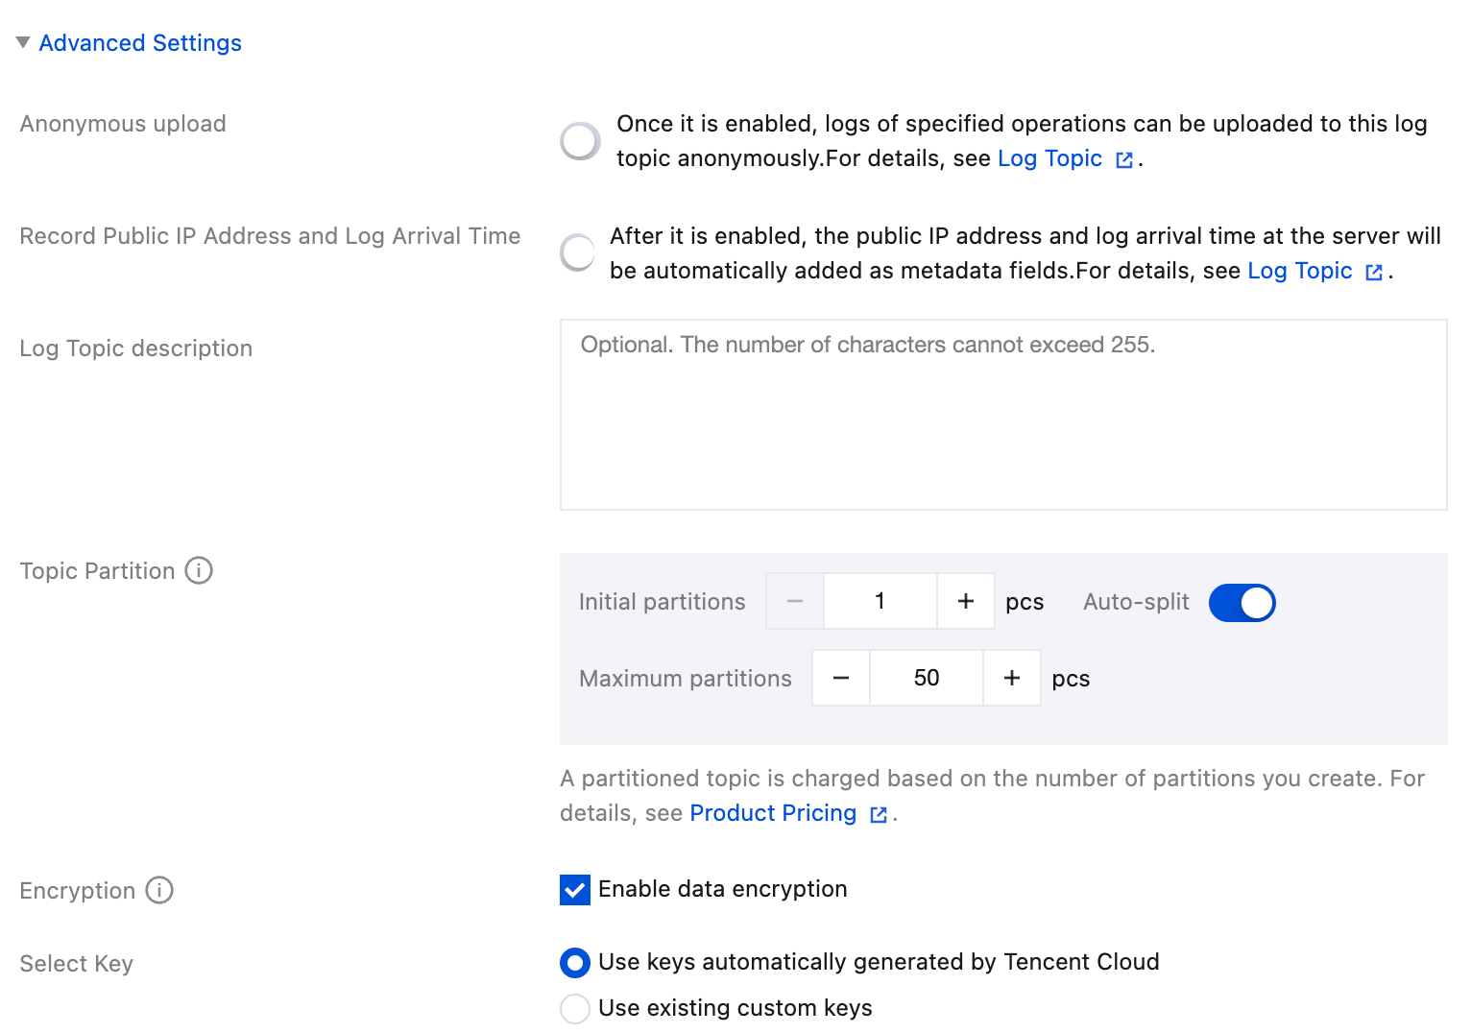
Task: Collapse the Advanced Settings section
Action: coord(23,42)
